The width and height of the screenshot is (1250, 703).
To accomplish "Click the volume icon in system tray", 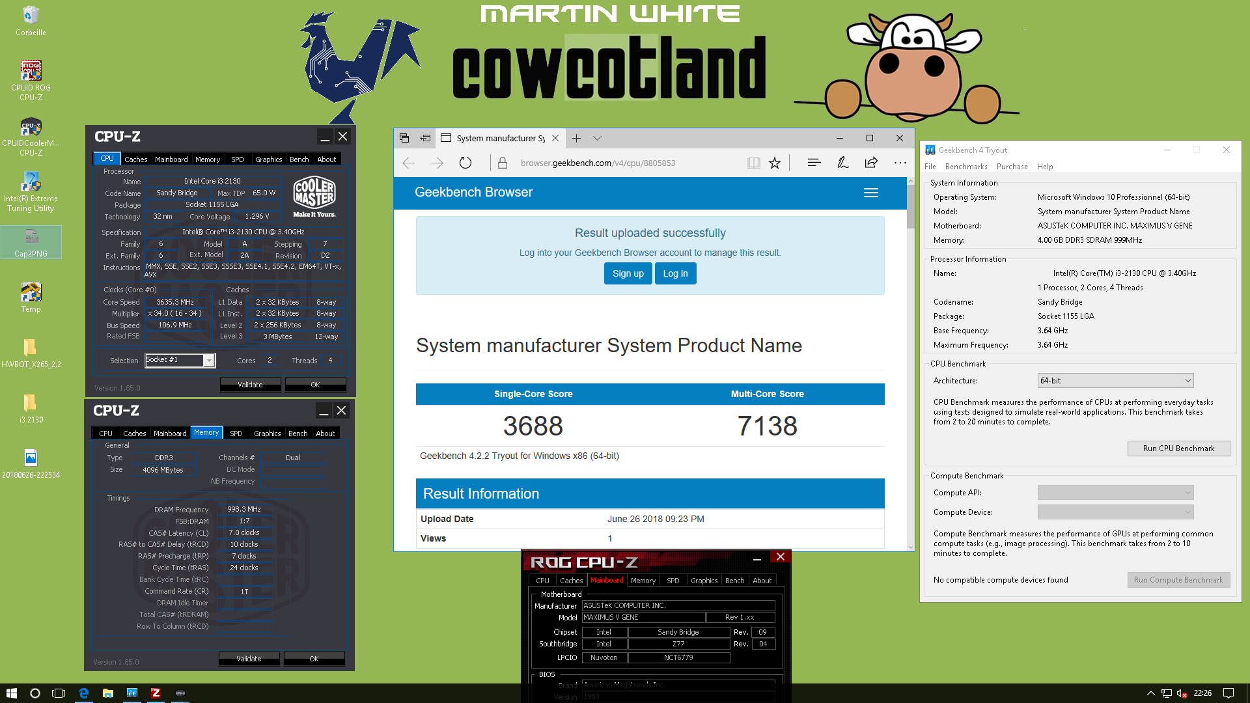I will pyautogui.click(x=1182, y=693).
